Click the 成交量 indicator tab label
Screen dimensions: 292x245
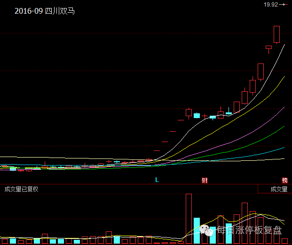pos(279,189)
